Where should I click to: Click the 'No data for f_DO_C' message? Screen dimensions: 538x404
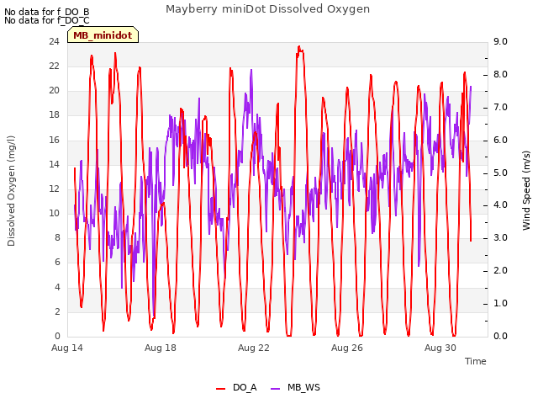(47, 20)
